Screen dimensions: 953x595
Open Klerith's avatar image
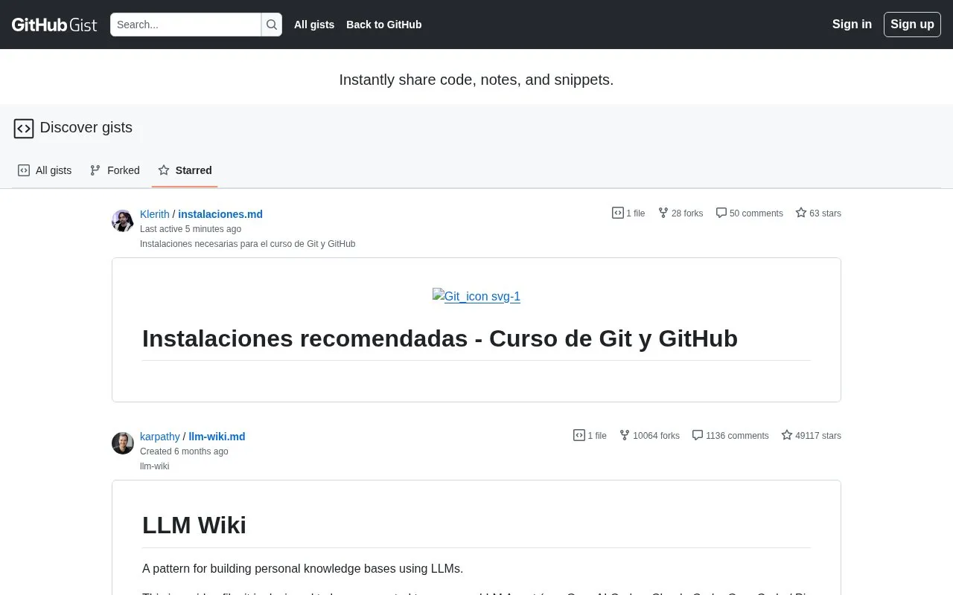[123, 221]
